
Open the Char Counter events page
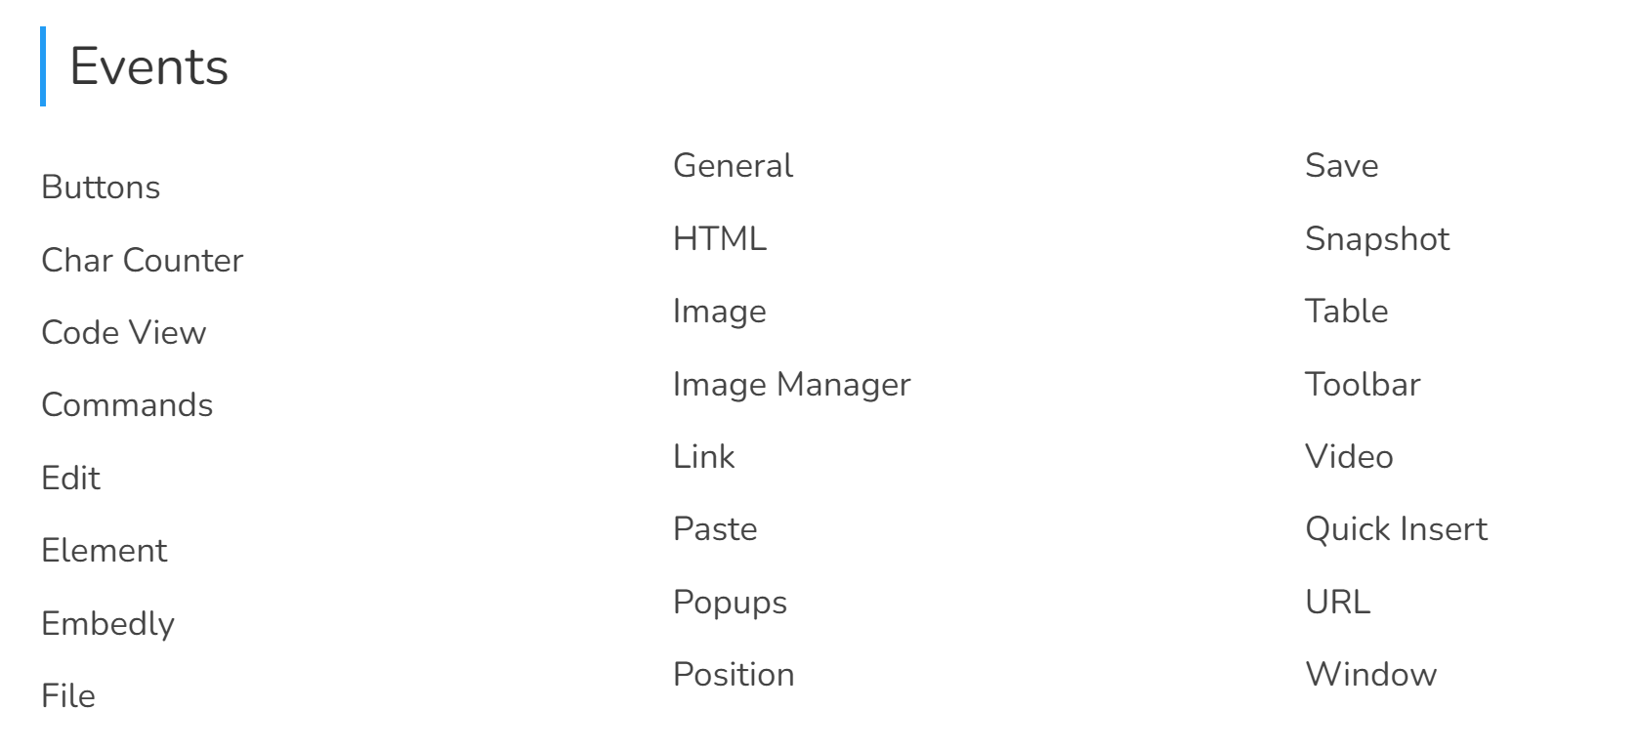coord(142,260)
